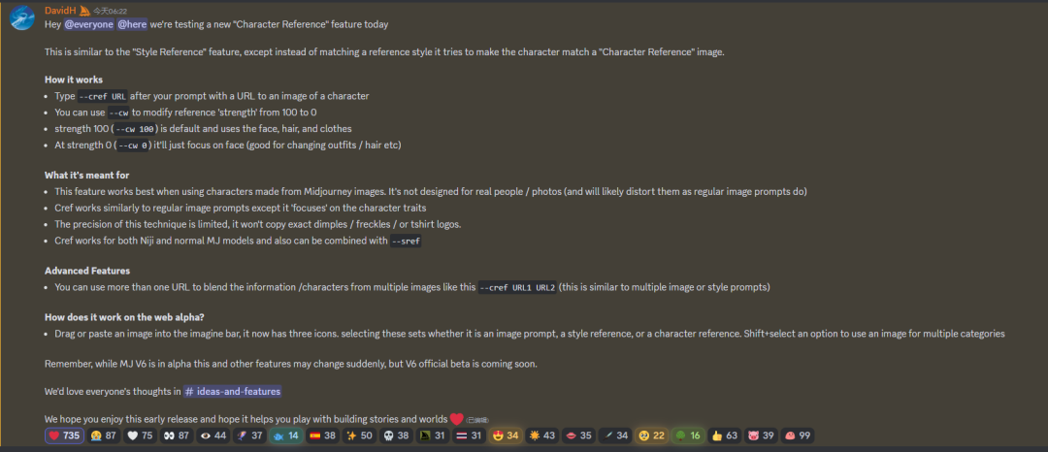Click the '--cref URL' code snippet

[102, 96]
